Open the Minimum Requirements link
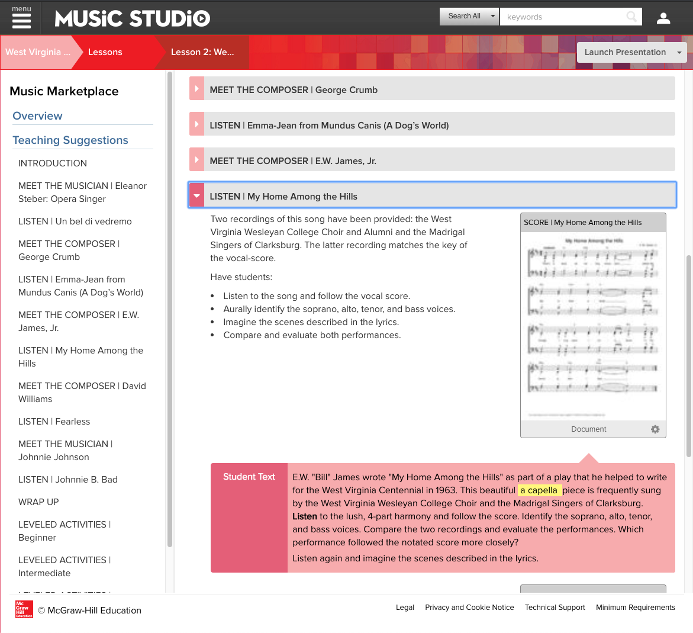 coord(635,608)
